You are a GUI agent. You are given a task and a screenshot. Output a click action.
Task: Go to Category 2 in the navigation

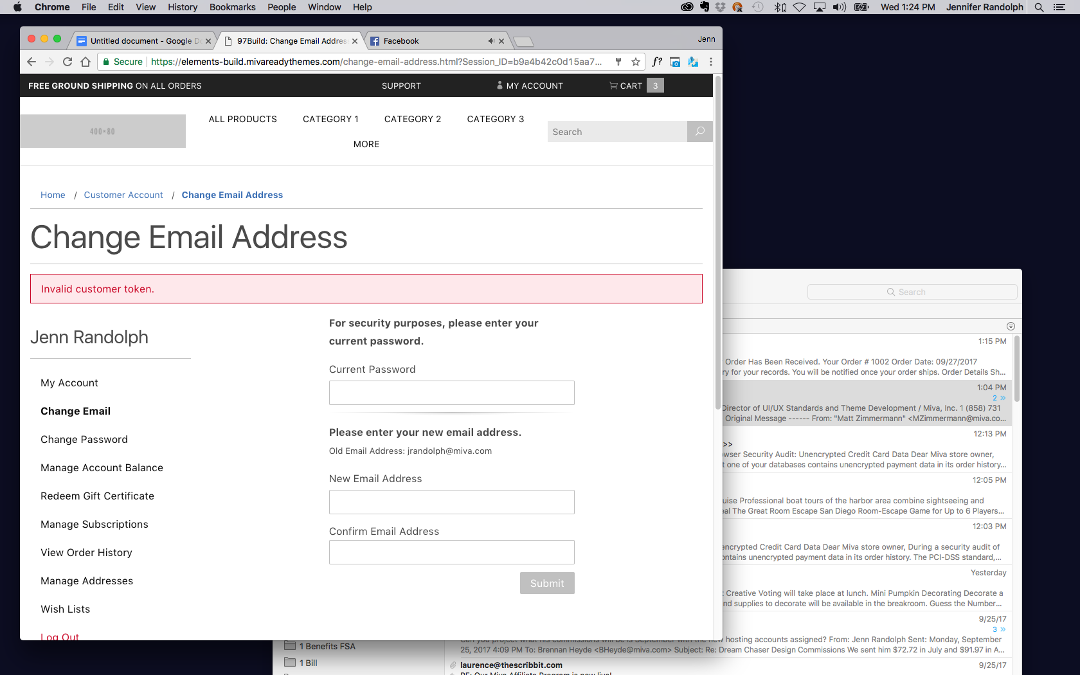tap(413, 119)
